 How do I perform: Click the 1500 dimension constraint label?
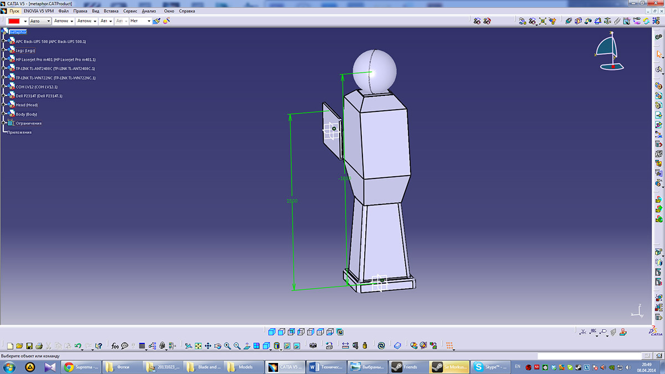coord(291,201)
